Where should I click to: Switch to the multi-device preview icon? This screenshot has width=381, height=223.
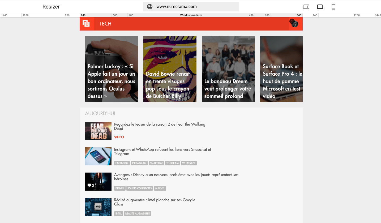306,7
